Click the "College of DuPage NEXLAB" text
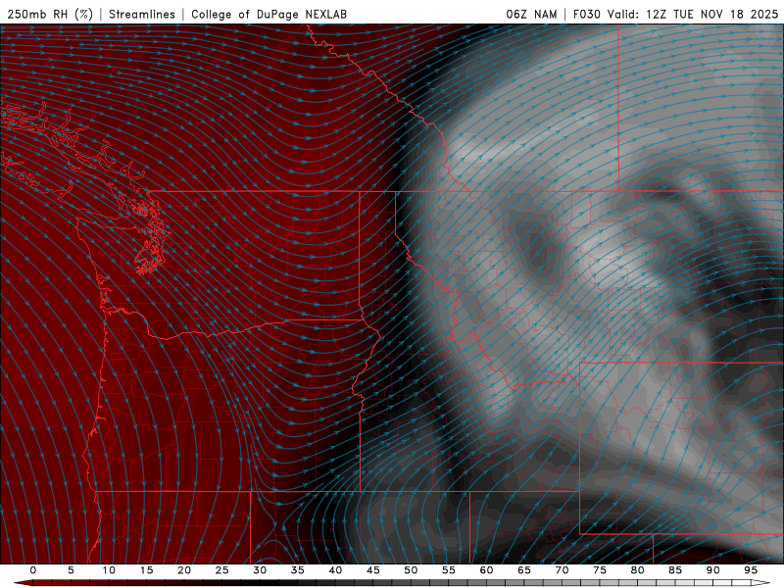The width and height of the screenshot is (784, 588). tap(269, 14)
